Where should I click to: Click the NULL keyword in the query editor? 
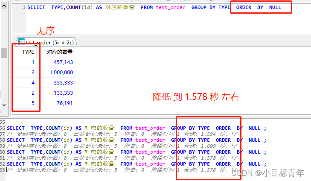pyautogui.click(x=275, y=7)
